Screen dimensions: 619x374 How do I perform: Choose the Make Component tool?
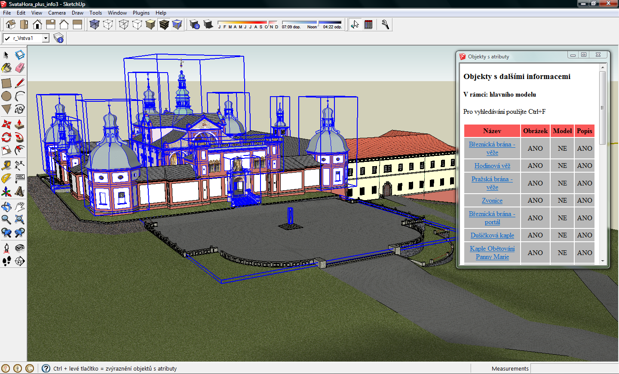pos(20,55)
